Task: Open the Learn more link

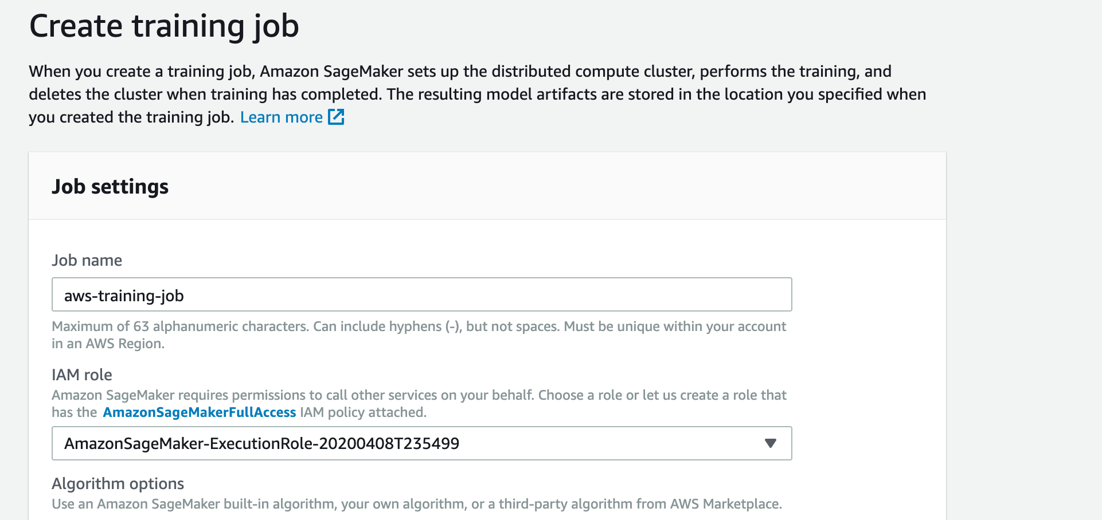Action: click(x=282, y=117)
